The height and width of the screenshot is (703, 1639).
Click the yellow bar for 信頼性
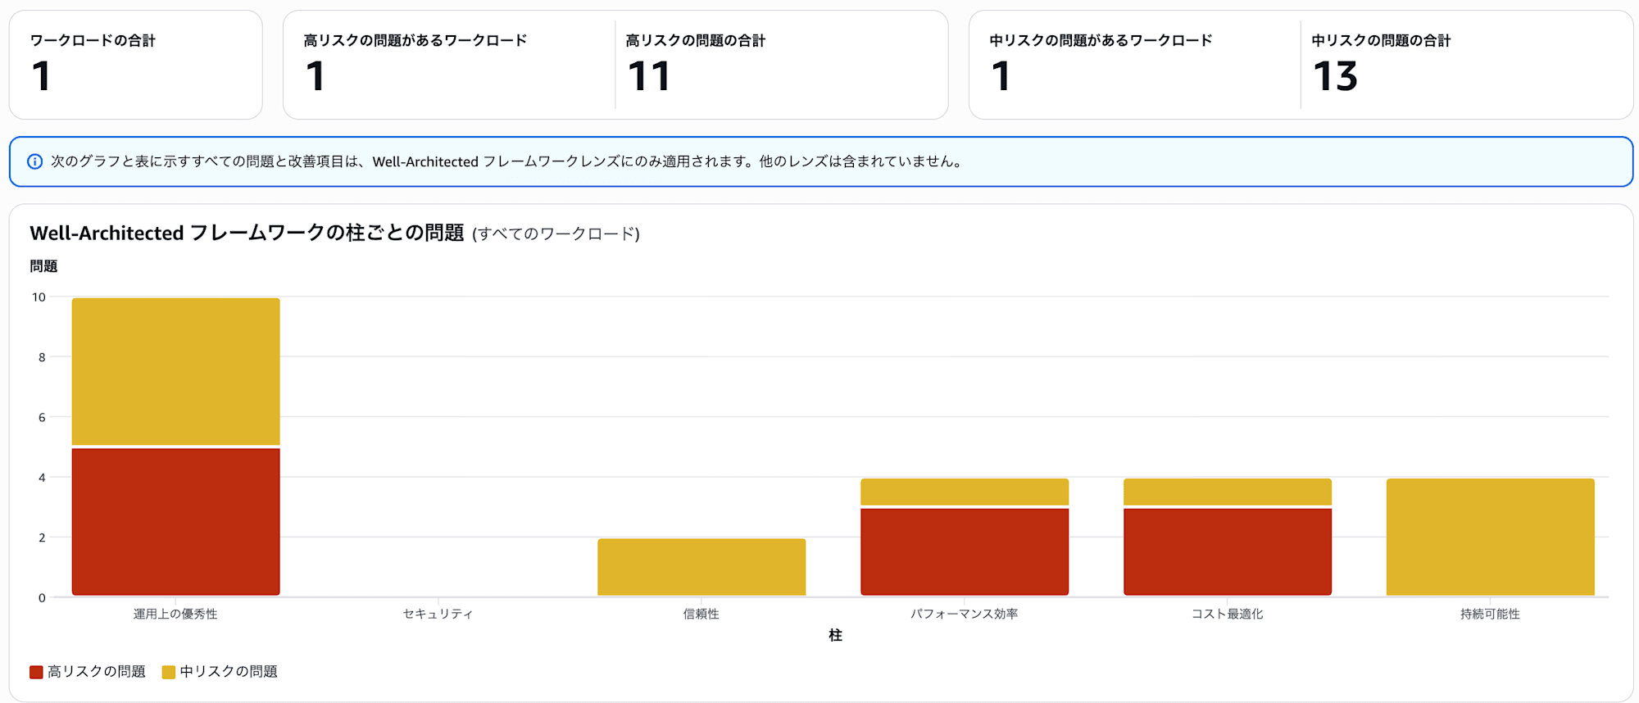(701, 567)
